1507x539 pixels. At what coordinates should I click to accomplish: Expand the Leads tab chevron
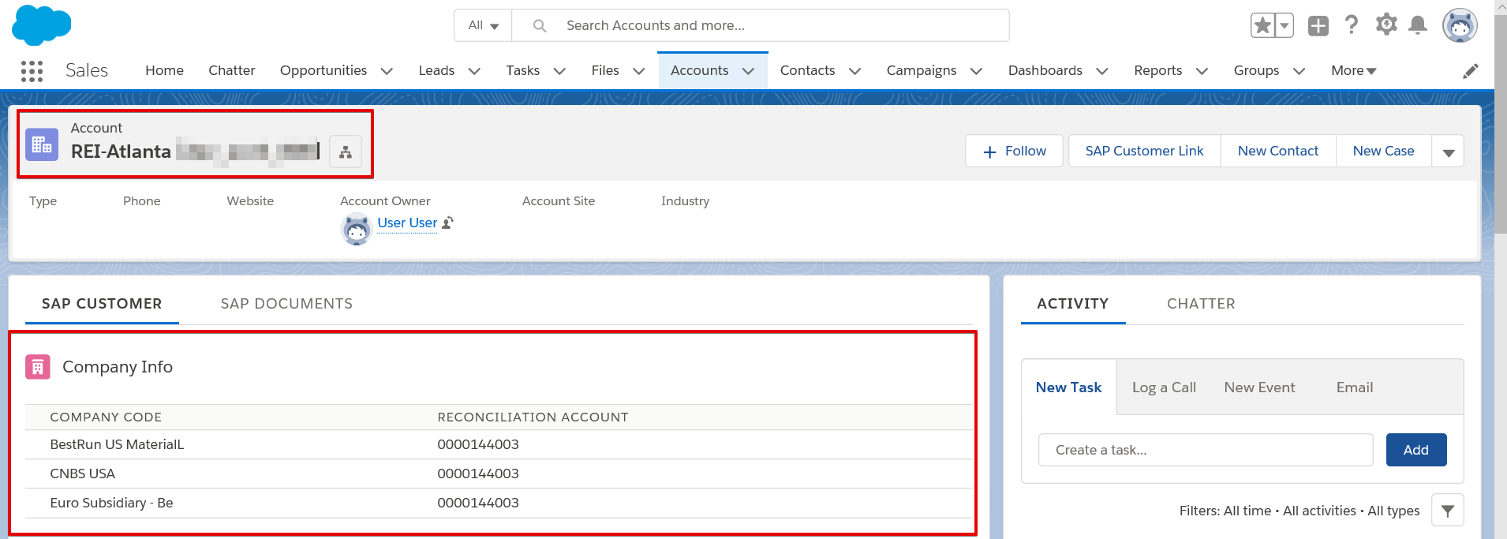(x=474, y=71)
